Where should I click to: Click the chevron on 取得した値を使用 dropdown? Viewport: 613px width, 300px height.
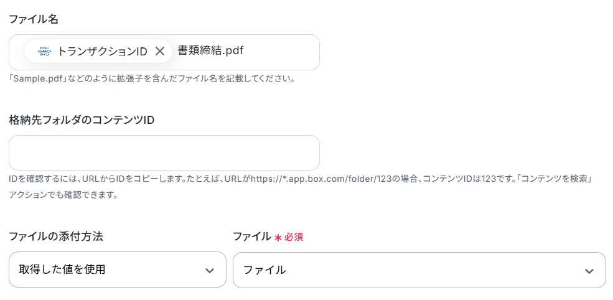tap(210, 270)
